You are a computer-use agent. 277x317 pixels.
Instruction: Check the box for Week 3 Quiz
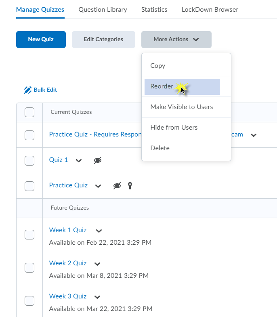(29, 301)
